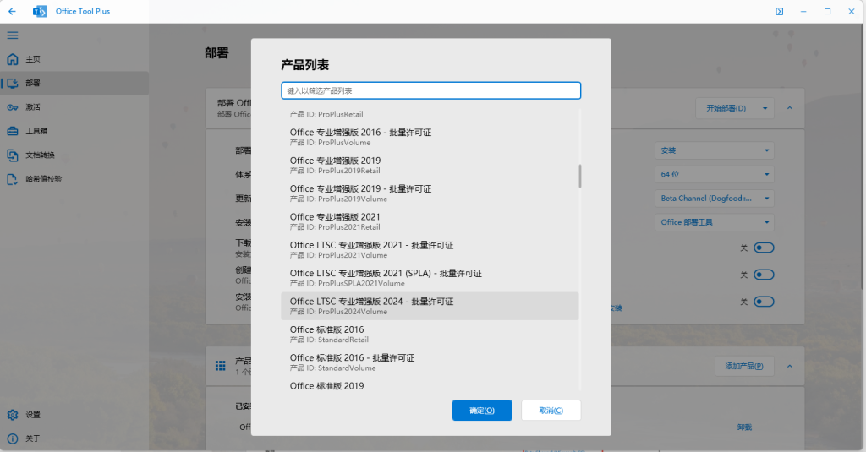Click the back arrow in title bar
Image resolution: width=866 pixels, height=452 pixels.
click(12, 11)
